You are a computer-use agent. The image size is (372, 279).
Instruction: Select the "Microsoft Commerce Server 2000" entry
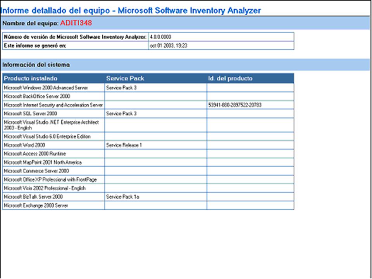coord(36,171)
